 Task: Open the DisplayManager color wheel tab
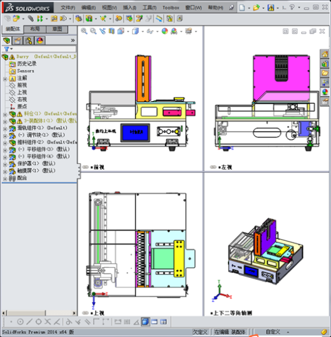[x=40, y=41]
